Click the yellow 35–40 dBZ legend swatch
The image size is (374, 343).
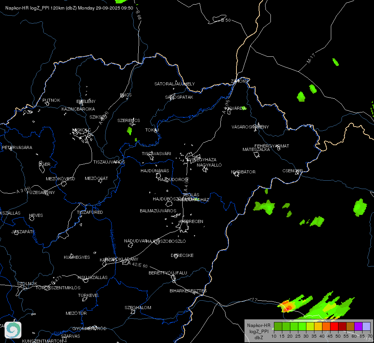click(318, 326)
